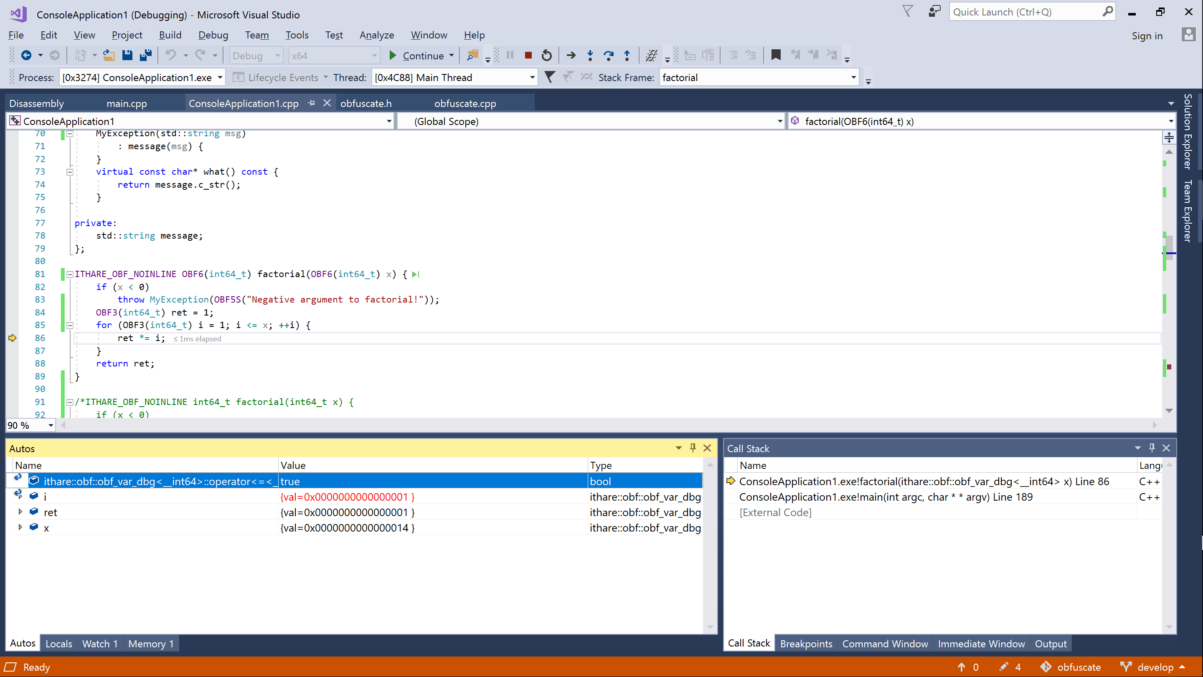Screen dimensions: 1203x677
Task: Open the Process dropdown
Action: click(220, 78)
